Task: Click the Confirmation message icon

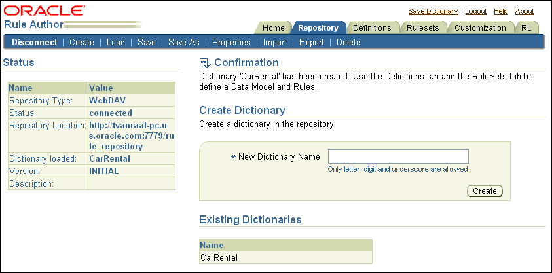Action: click(x=204, y=63)
